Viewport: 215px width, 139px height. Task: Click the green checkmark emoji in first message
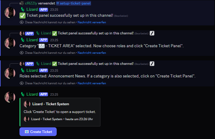(x=22, y=16)
